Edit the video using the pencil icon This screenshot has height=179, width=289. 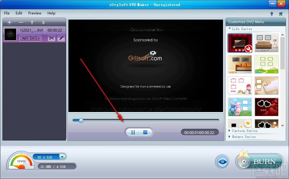coord(61,38)
